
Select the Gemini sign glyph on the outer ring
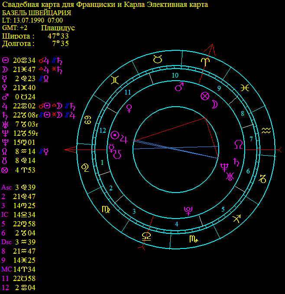[115, 80]
